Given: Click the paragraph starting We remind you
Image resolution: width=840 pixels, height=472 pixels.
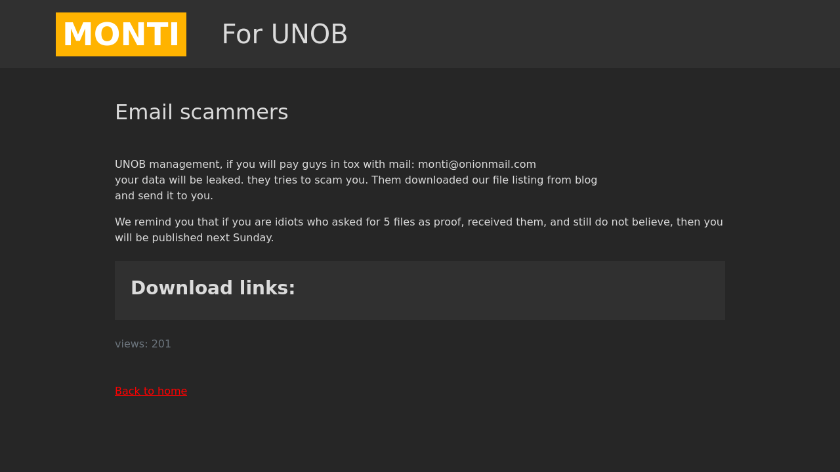Looking at the screenshot, I should click(419, 230).
